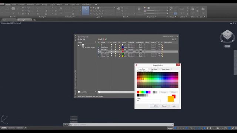Click New VP Freeze icon for Yellow Face
This screenshot has height=133, width=237.
point(162,56)
